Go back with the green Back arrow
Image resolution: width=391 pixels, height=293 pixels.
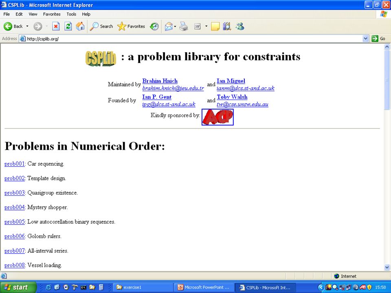[13, 26]
